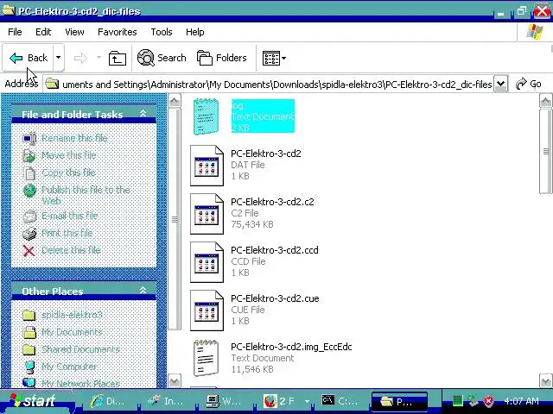The height and width of the screenshot is (414, 553).
Task: Open the Tools menu
Action: point(162,32)
